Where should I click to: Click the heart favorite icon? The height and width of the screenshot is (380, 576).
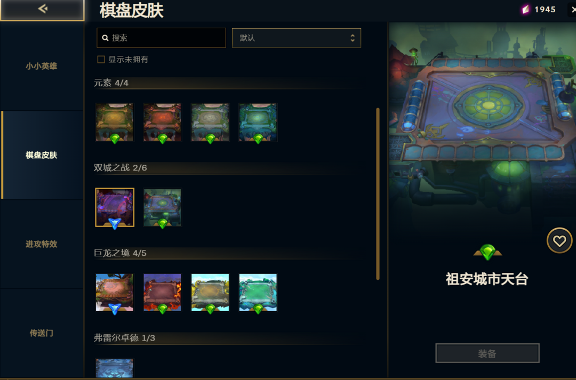click(559, 241)
